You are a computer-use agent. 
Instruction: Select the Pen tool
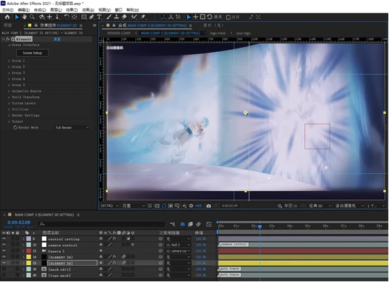coord(92,17)
